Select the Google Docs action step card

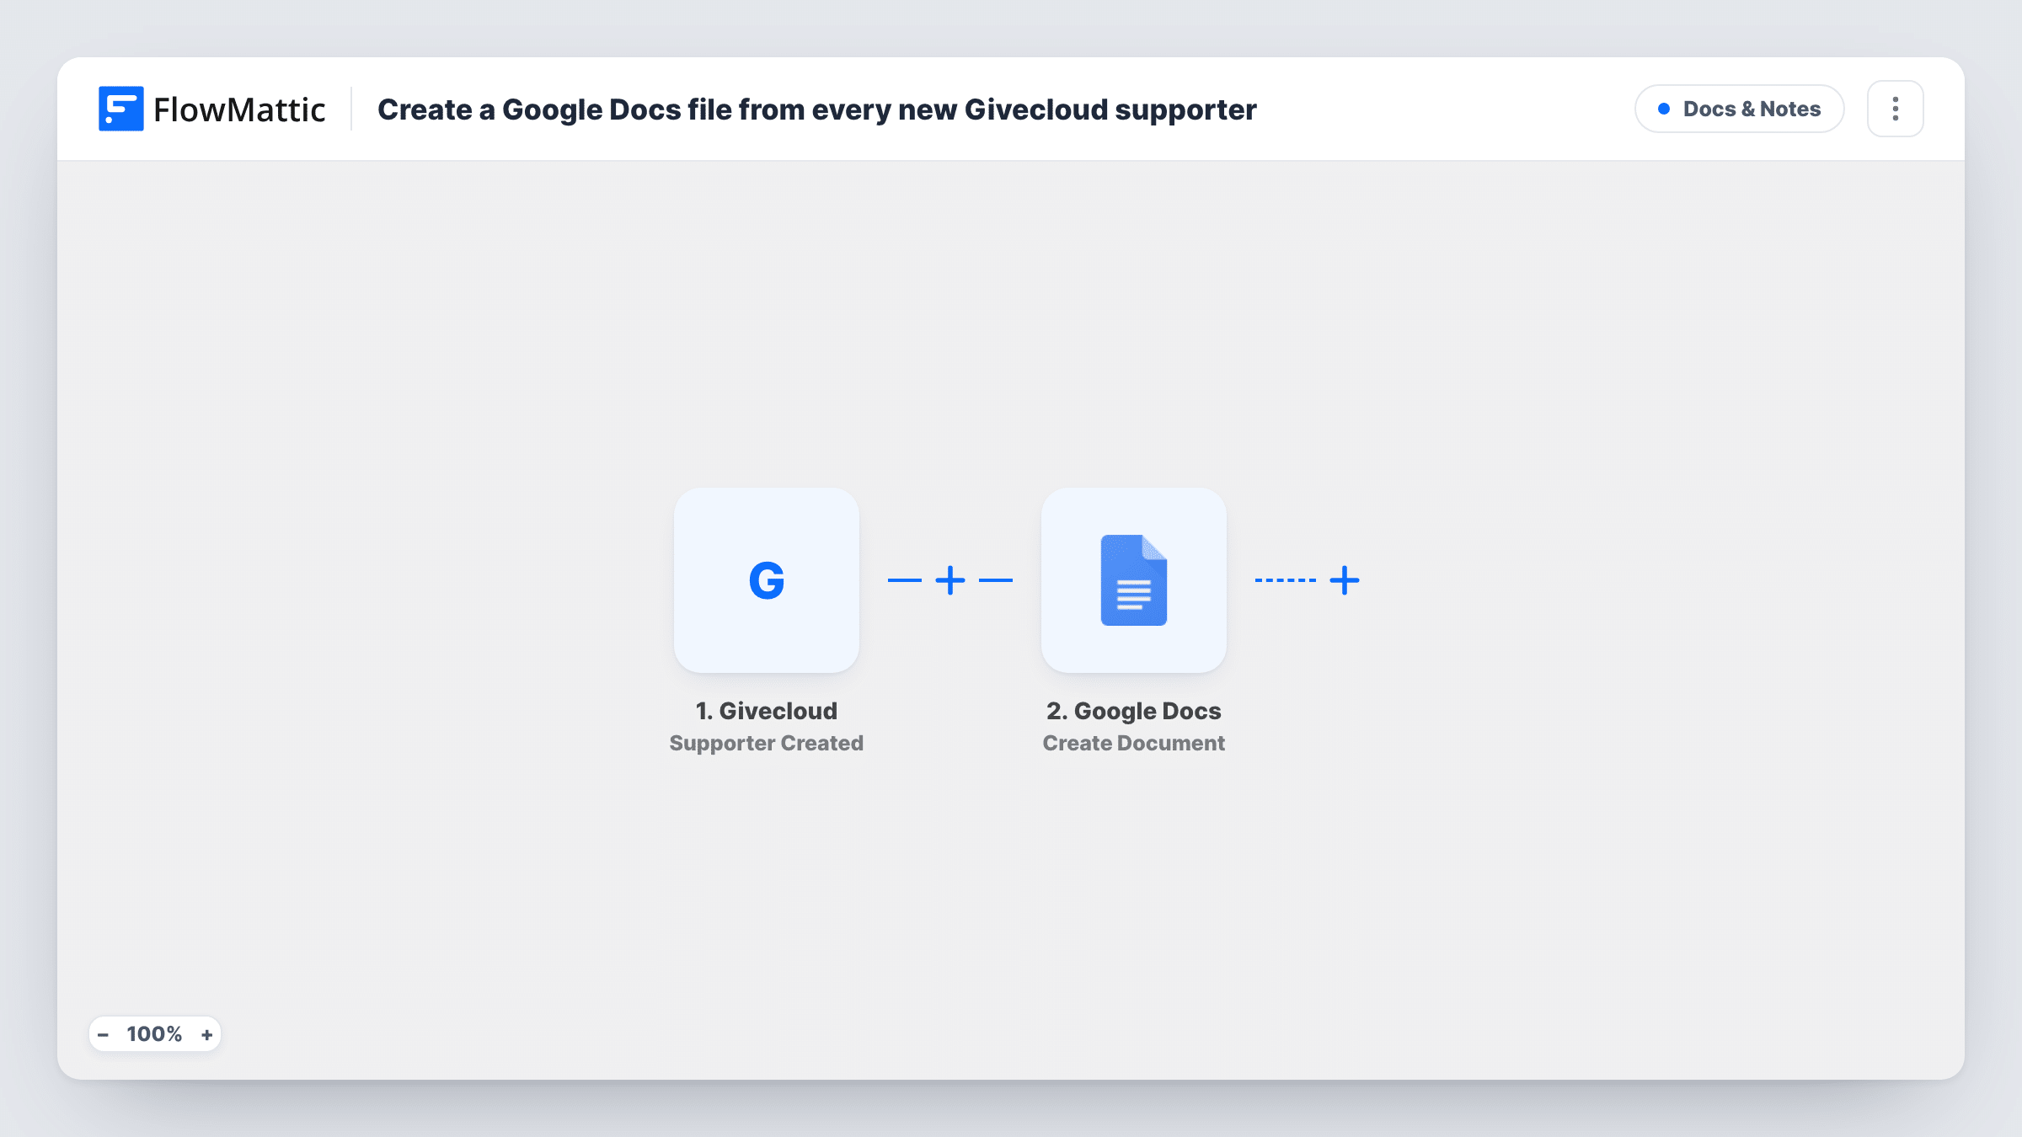pyautogui.click(x=1134, y=580)
